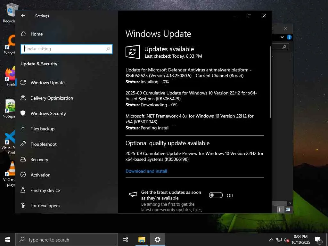
Task: Click search magnifier in background window
Action: click(x=284, y=47)
